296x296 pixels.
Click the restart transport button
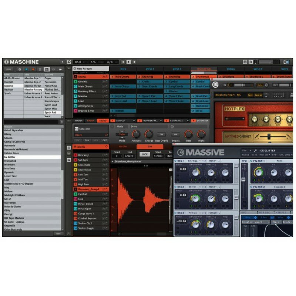[123, 62]
